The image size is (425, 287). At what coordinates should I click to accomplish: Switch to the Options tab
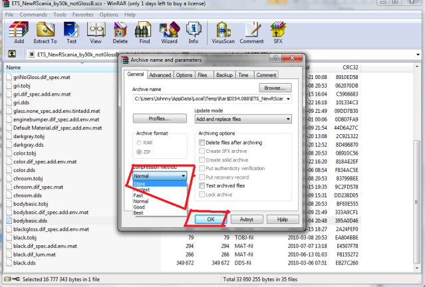(184, 75)
